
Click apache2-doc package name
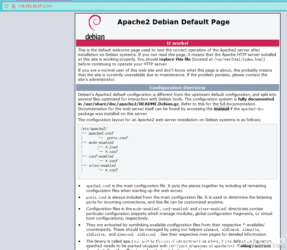click(252, 109)
